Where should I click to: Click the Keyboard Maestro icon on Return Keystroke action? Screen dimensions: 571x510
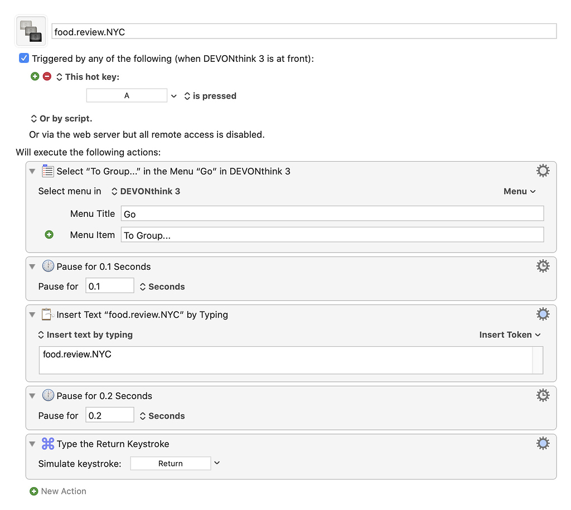tap(47, 444)
